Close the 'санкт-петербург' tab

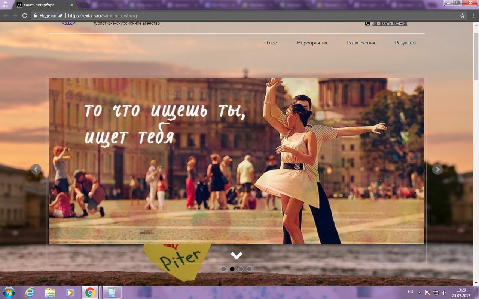pos(72,5)
